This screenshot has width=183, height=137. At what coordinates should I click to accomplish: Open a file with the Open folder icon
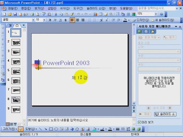tap(10, 14)
